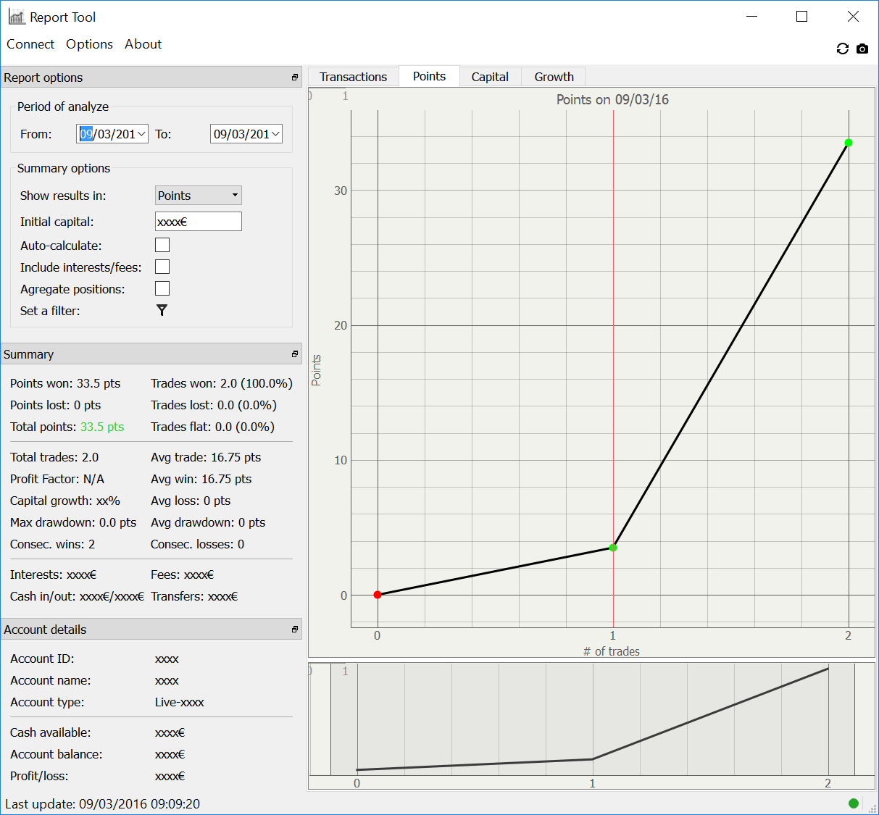Undock the Account details panel

click(x=295, y=630)
